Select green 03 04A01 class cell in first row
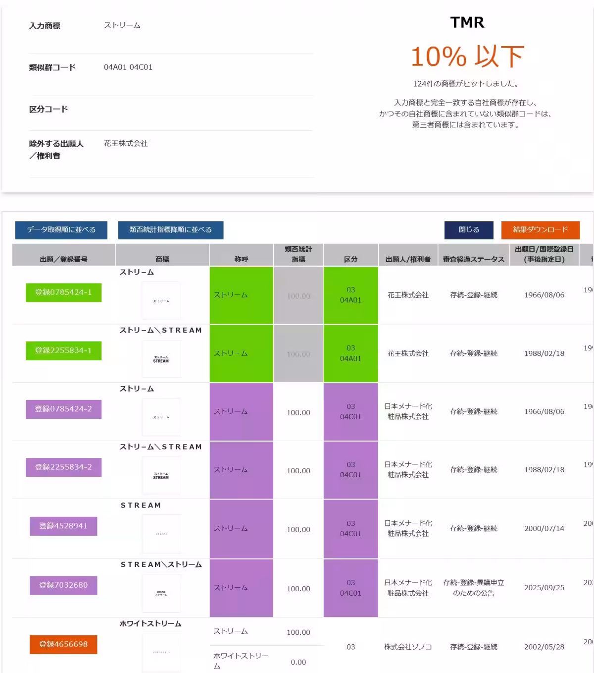 351,295
